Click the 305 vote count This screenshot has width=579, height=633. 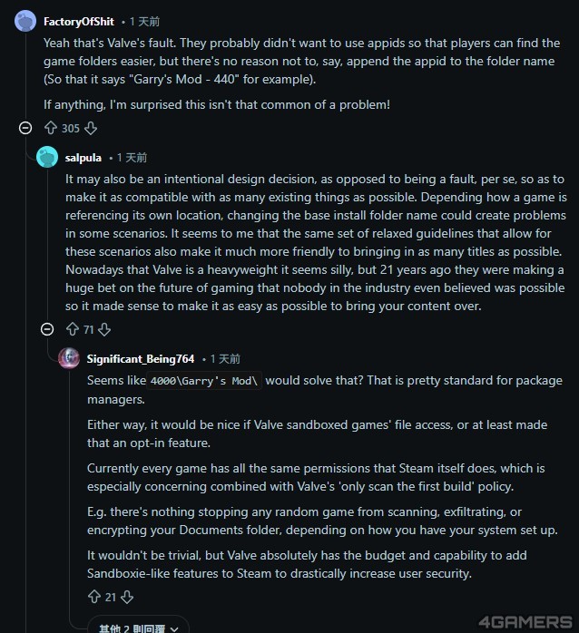(x=71, y=129)
